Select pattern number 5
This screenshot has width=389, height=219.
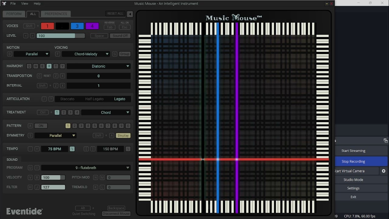pos(95,126)
